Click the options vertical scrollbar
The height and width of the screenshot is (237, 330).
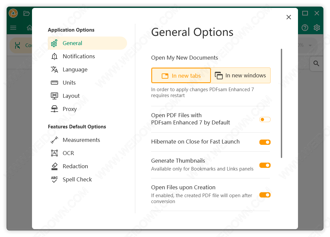(281, 103)
